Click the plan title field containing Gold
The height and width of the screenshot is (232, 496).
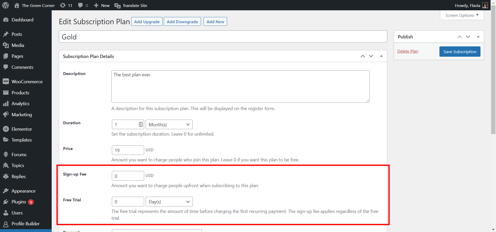223,37
